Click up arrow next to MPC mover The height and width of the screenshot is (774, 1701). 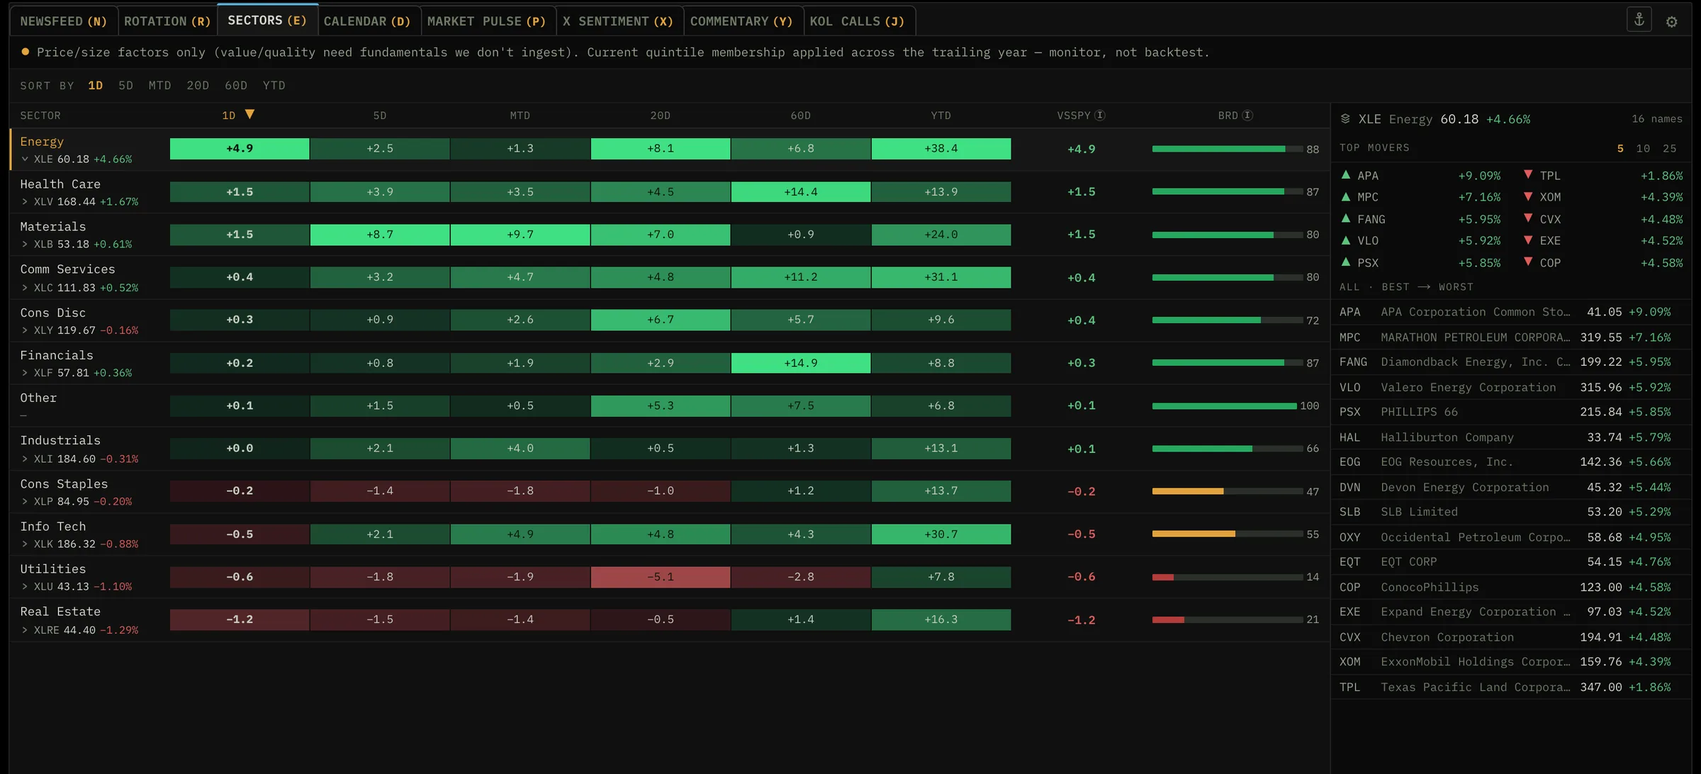click(1346, 196)
